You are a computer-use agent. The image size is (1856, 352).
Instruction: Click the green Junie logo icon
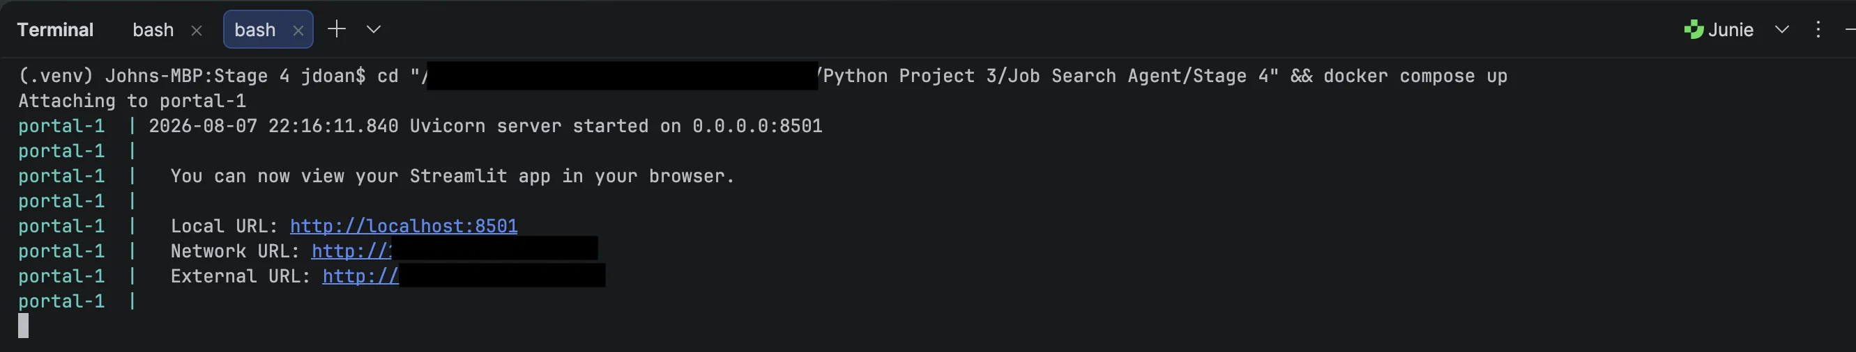click(x=1693, y=29)
